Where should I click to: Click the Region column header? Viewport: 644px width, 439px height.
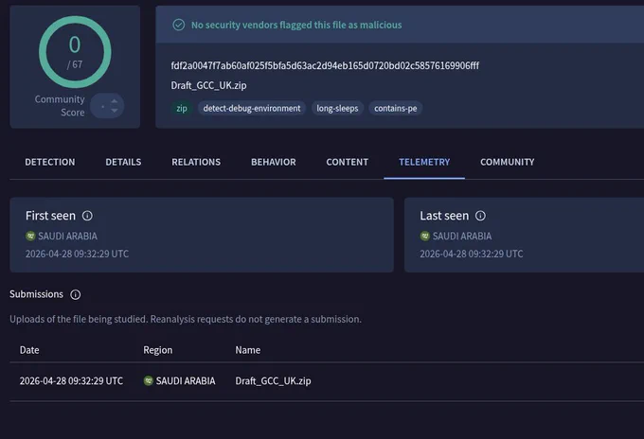pyautogui.click(x=158, y=350)
